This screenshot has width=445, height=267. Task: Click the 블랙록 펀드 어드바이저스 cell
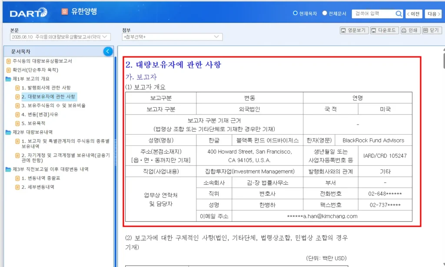click(x=267, y=140)
